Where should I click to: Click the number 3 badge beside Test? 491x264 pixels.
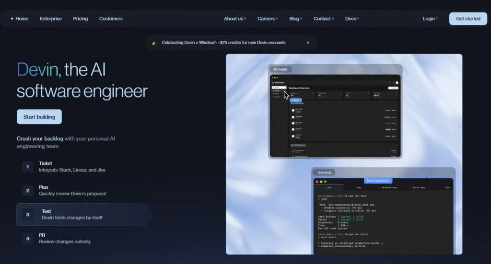pos(27,215)
